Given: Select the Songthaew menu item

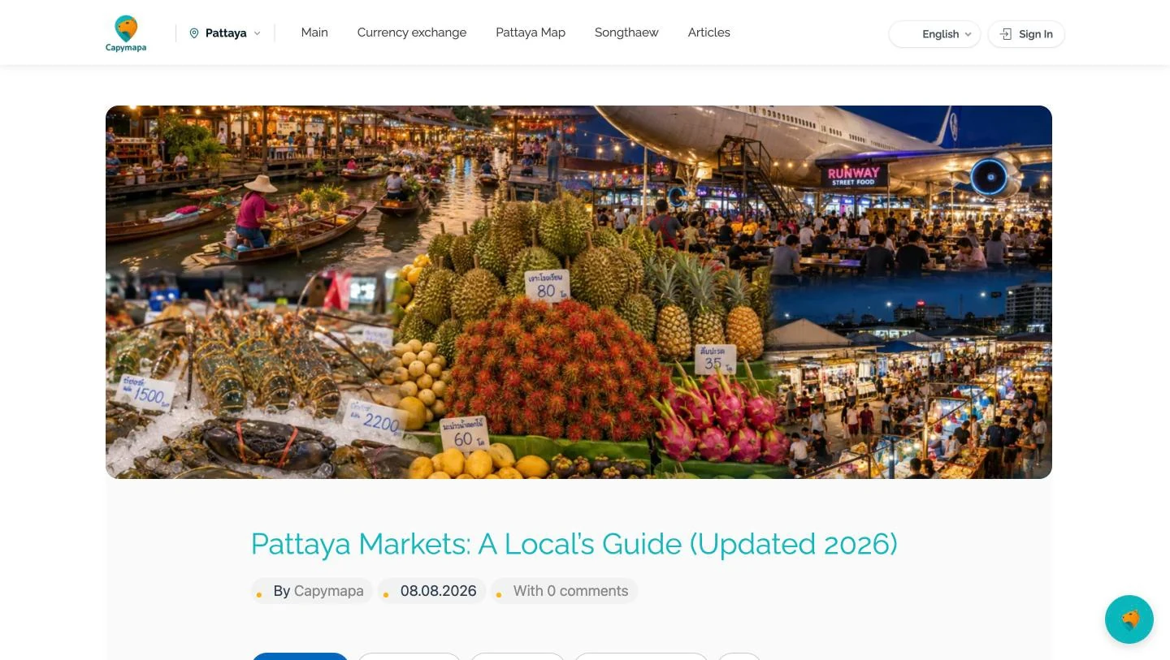Looking at the screenshot, I should (626, 32).
